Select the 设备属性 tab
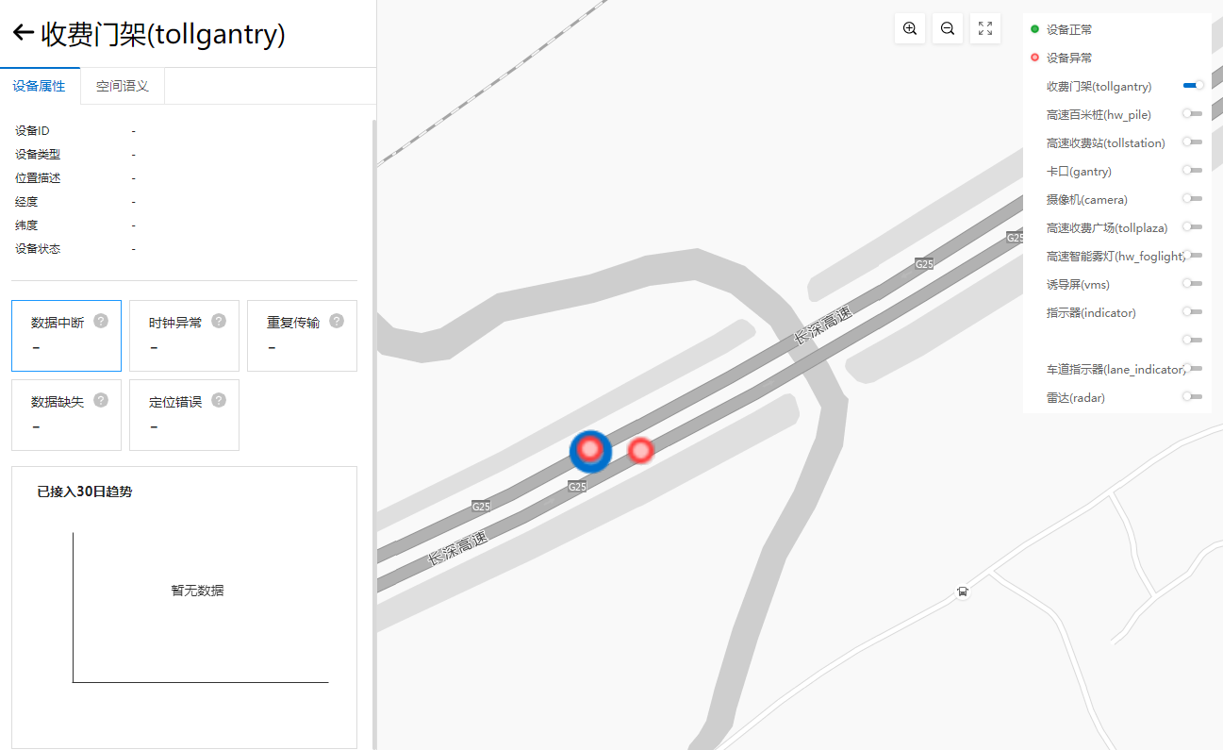This screenshot has width=1223, height=750. pyautogui.click(x=40, y=86)
